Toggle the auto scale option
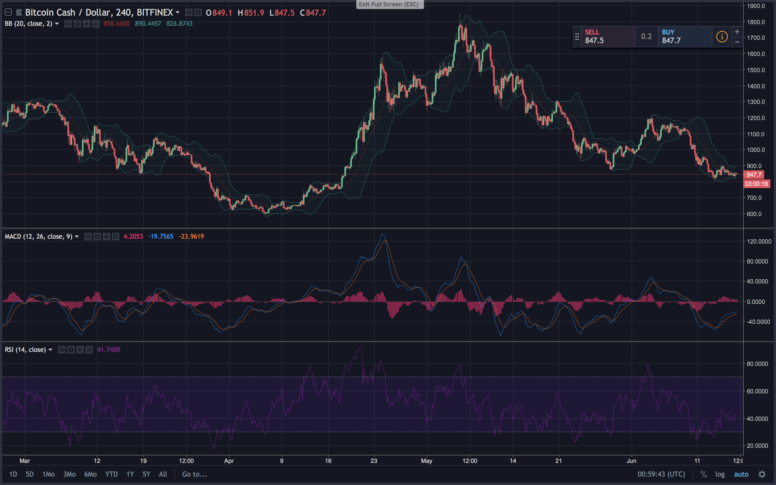Viewport: 776px width, 485px height. point(741,474)
